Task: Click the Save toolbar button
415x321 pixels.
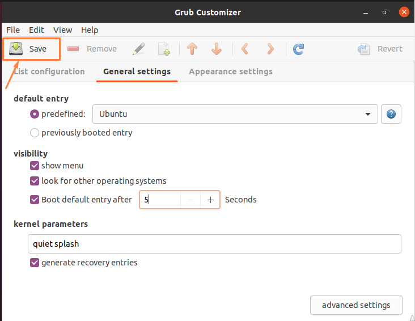Action: pyautogui.click(x=31, y=49)
